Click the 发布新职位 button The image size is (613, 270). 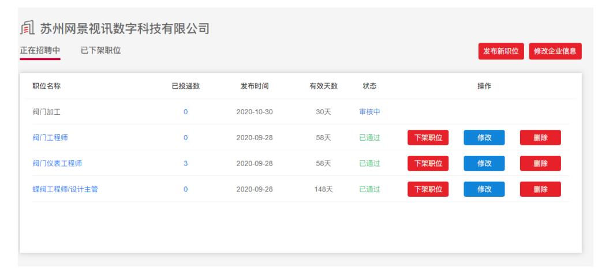click(x=501, y=51)
